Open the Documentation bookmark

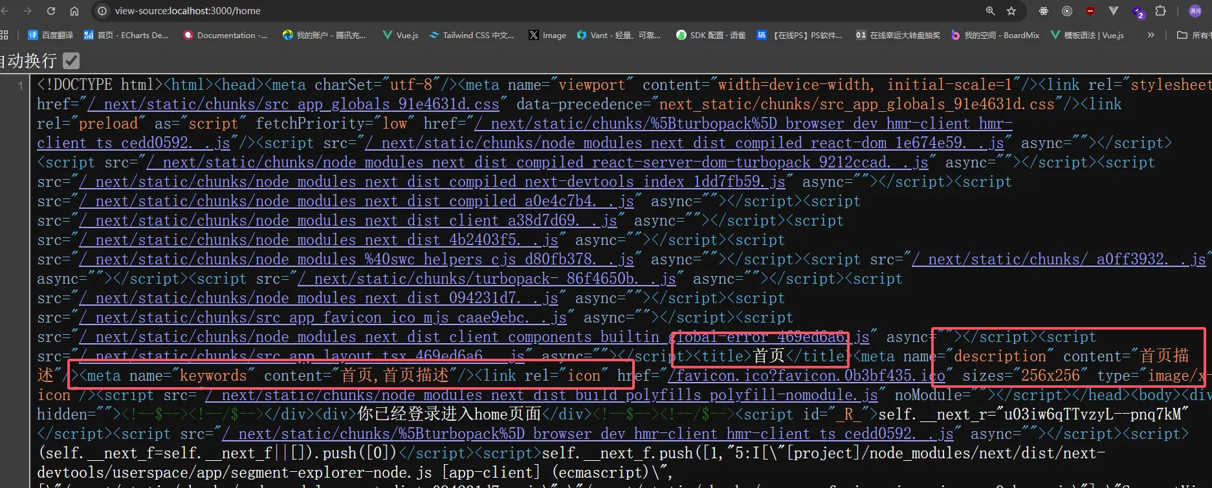(225, 35)
